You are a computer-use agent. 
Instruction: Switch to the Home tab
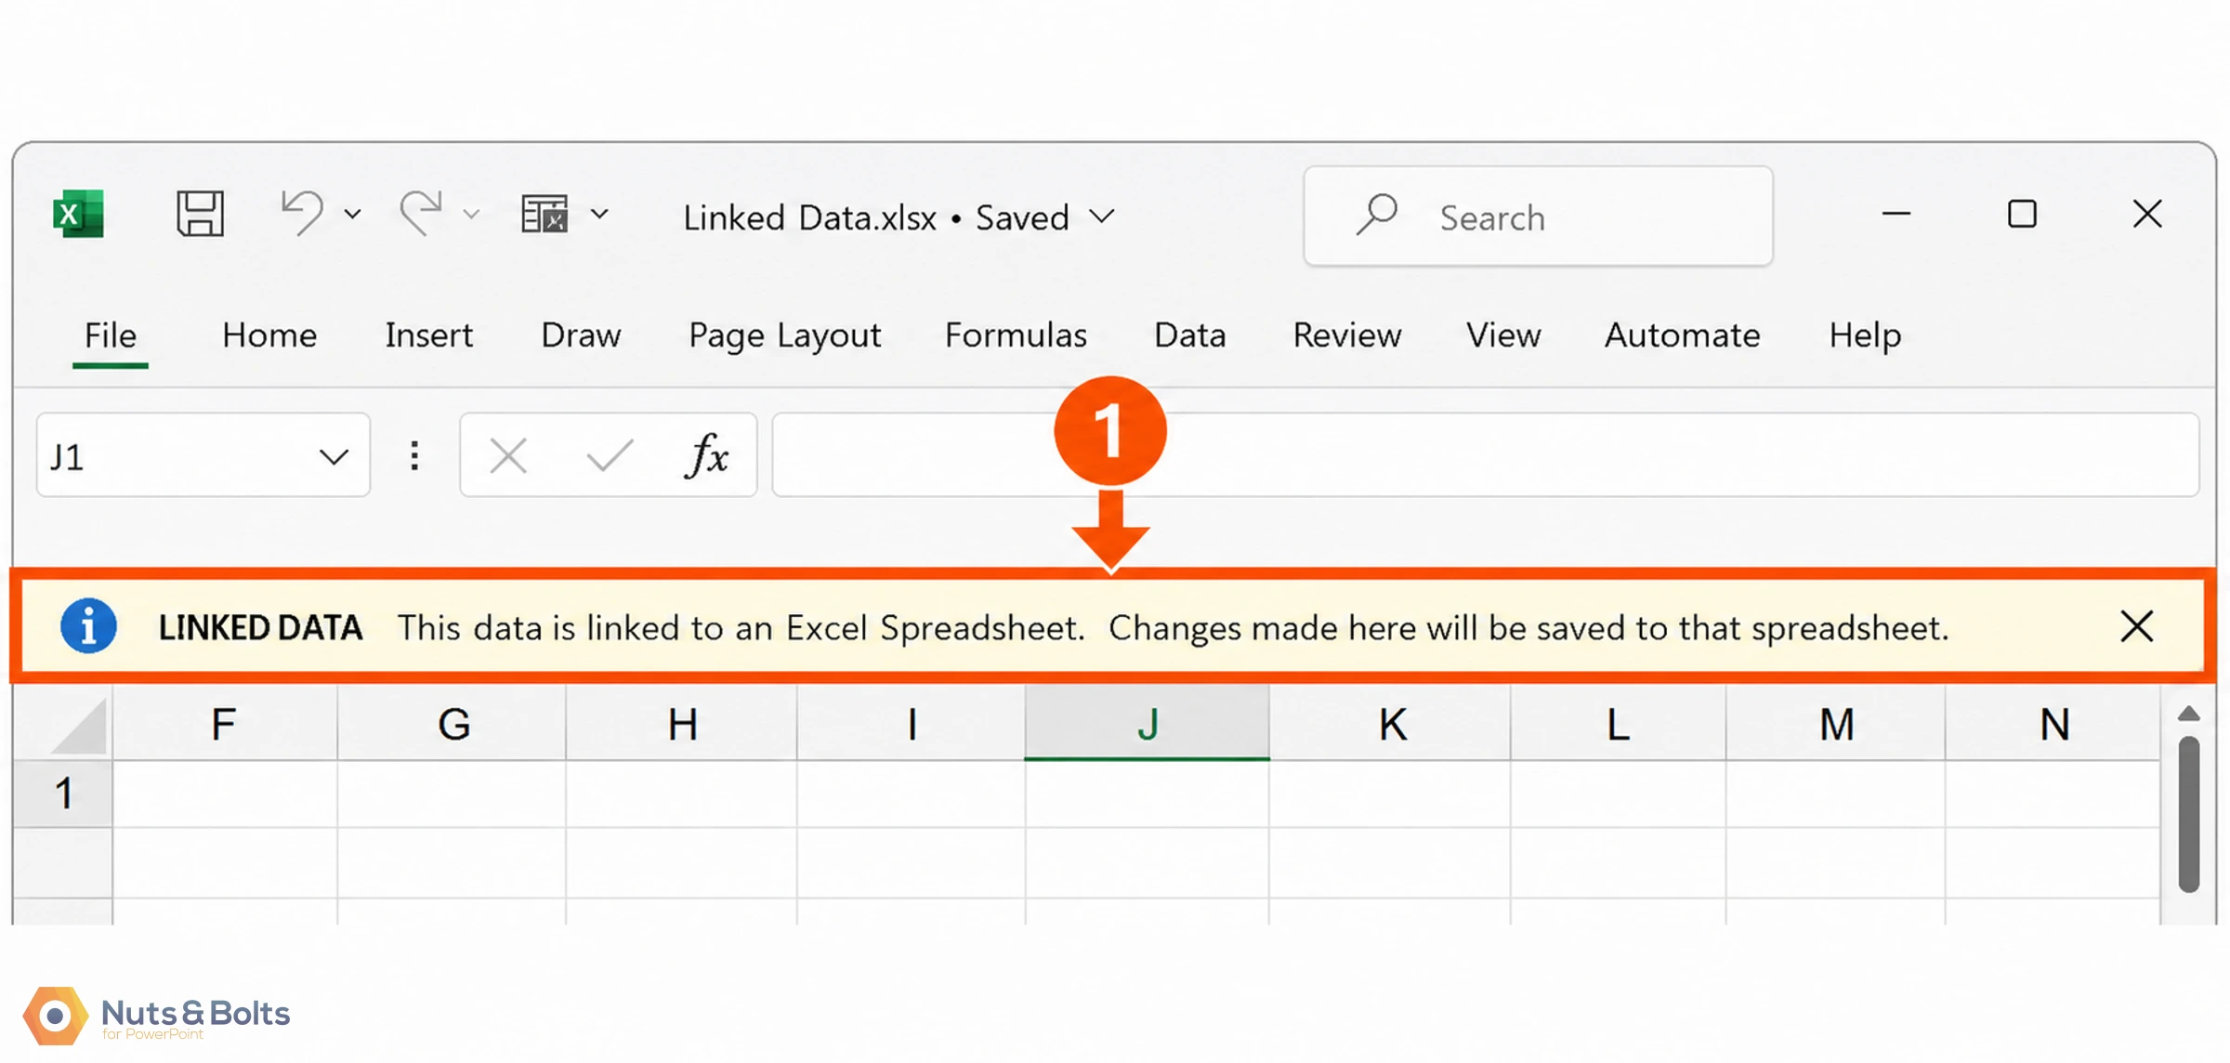269,335
